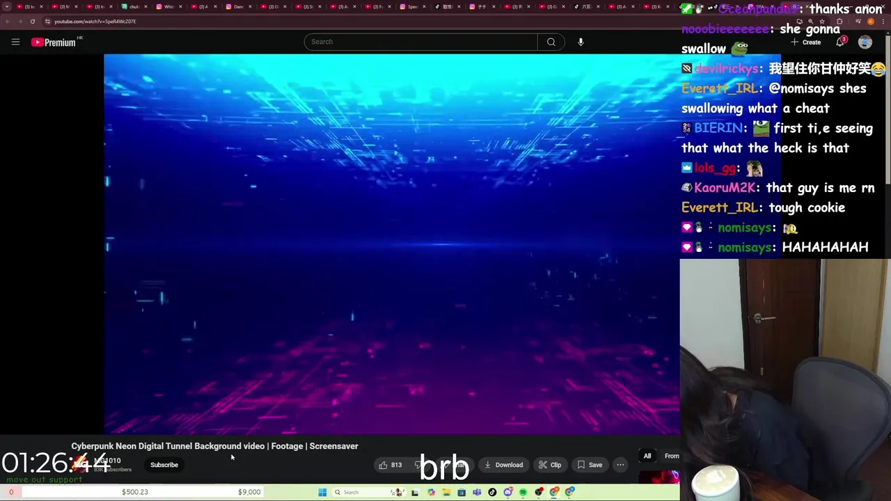The height and width of the screenshot is (501, 891).
Task: Open the YouTube hamburger guide menu
Action: click(15, 42)
